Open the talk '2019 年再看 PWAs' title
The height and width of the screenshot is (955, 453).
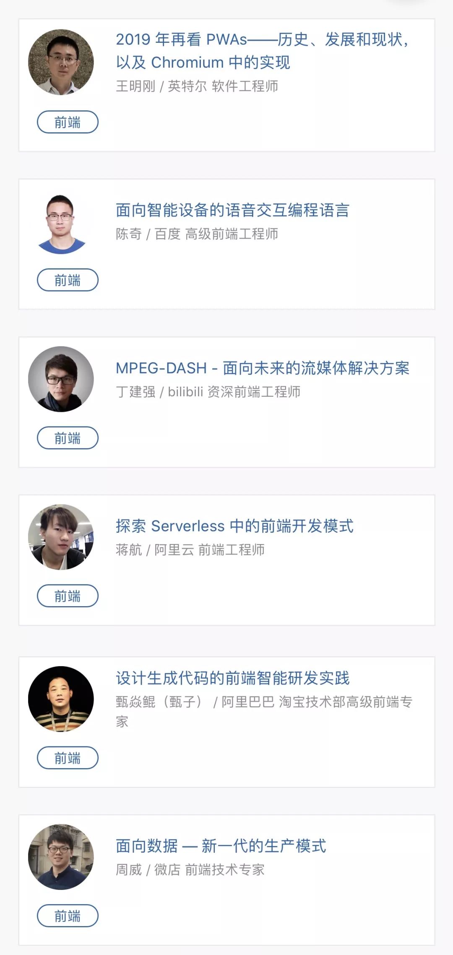click(x=262, y=51)
